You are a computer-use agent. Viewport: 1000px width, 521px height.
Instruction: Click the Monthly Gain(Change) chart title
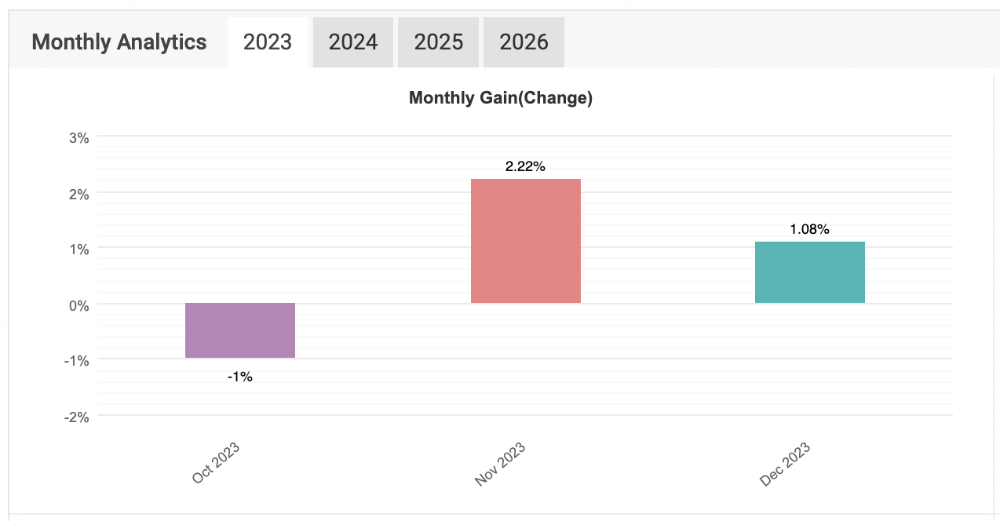[x=501, y=98]
